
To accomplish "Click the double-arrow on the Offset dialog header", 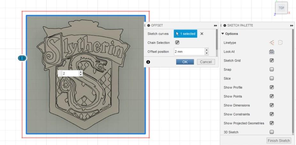I will (215, 25).
